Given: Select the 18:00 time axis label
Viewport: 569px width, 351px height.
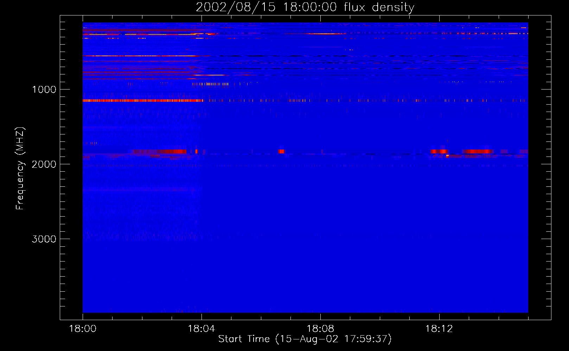Looking at the screenshot, I should click(83, 329).
